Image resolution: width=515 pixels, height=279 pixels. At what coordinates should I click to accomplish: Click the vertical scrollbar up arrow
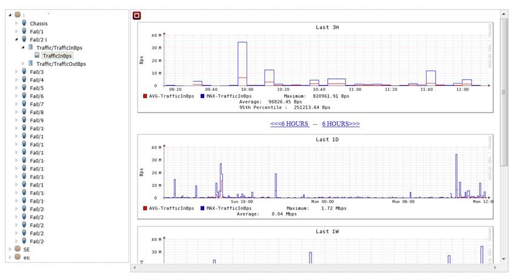503,14
